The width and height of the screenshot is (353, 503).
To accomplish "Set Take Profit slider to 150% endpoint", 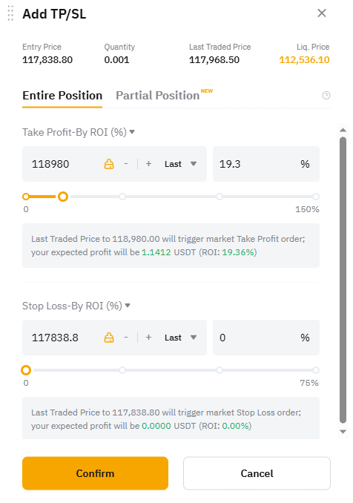I will 316,197.
